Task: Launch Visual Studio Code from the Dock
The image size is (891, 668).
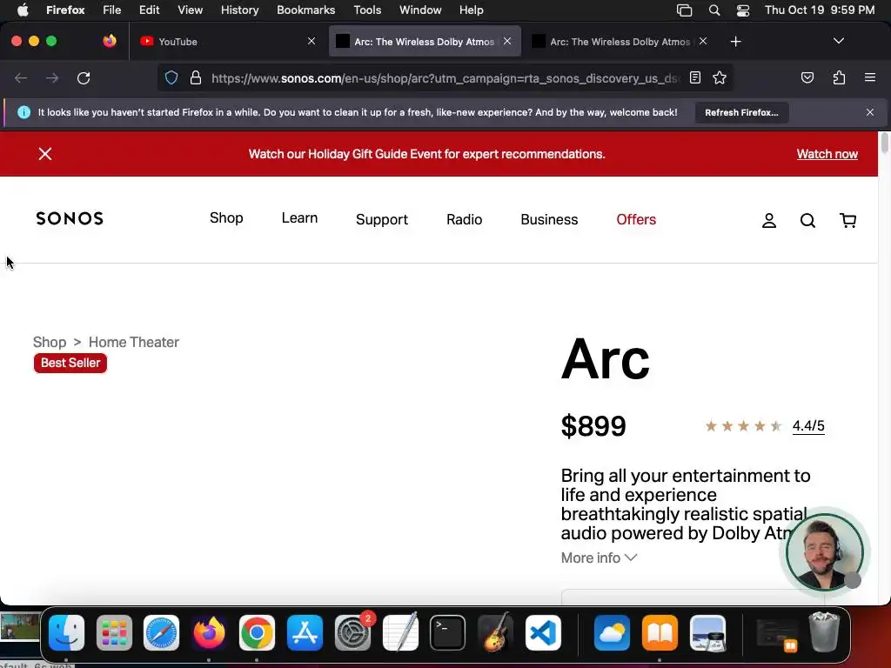Action: (x=543, y=633)
